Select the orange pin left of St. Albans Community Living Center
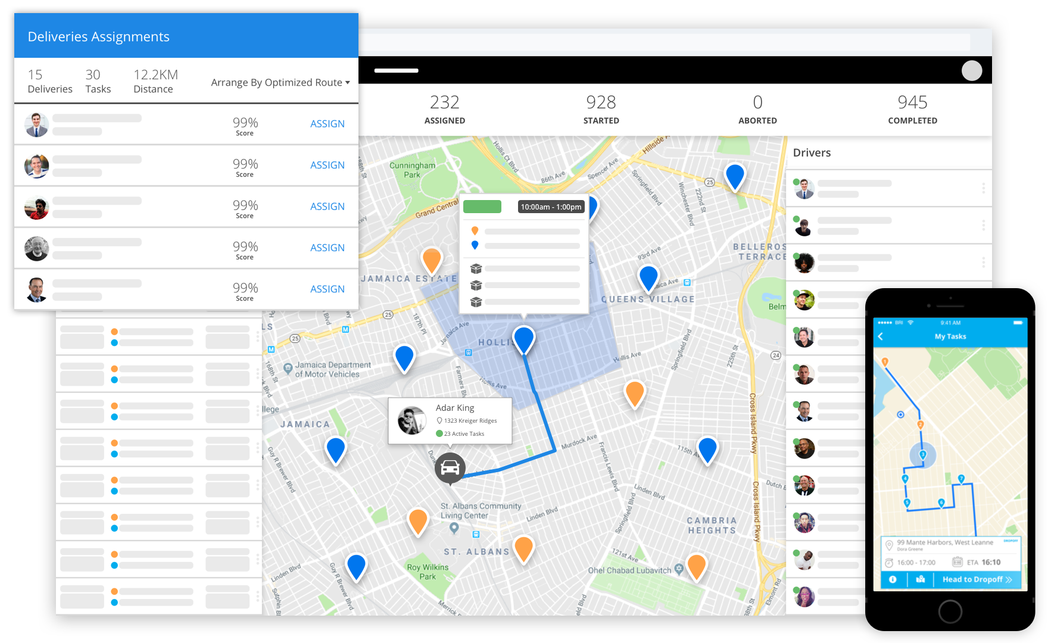The width and height of the screenshot is (1048, 643). pos(418,522)
